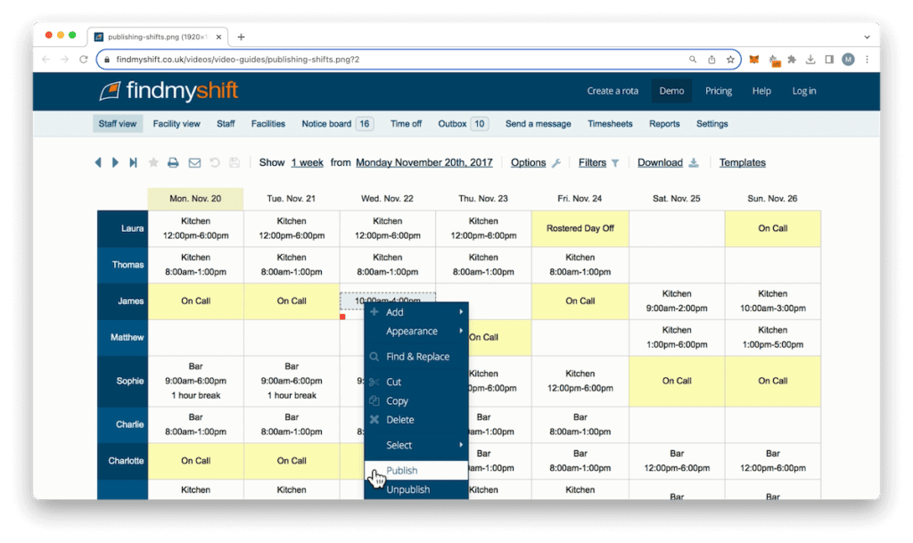Click the funnel icon beside Filters
Viewport: 913px width, 543px height.
point(615,163)
